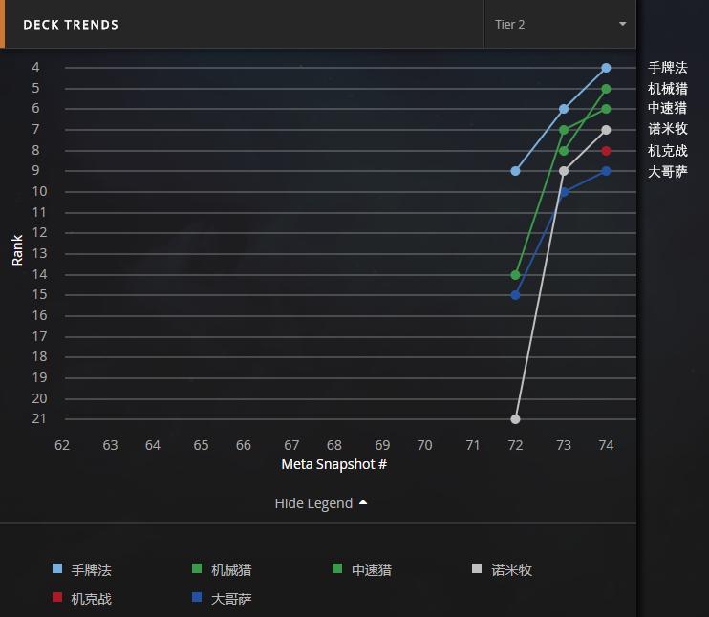Click the Meta Snapshot # axis title
Screen dimensions: 709x617
coord(334,464)
